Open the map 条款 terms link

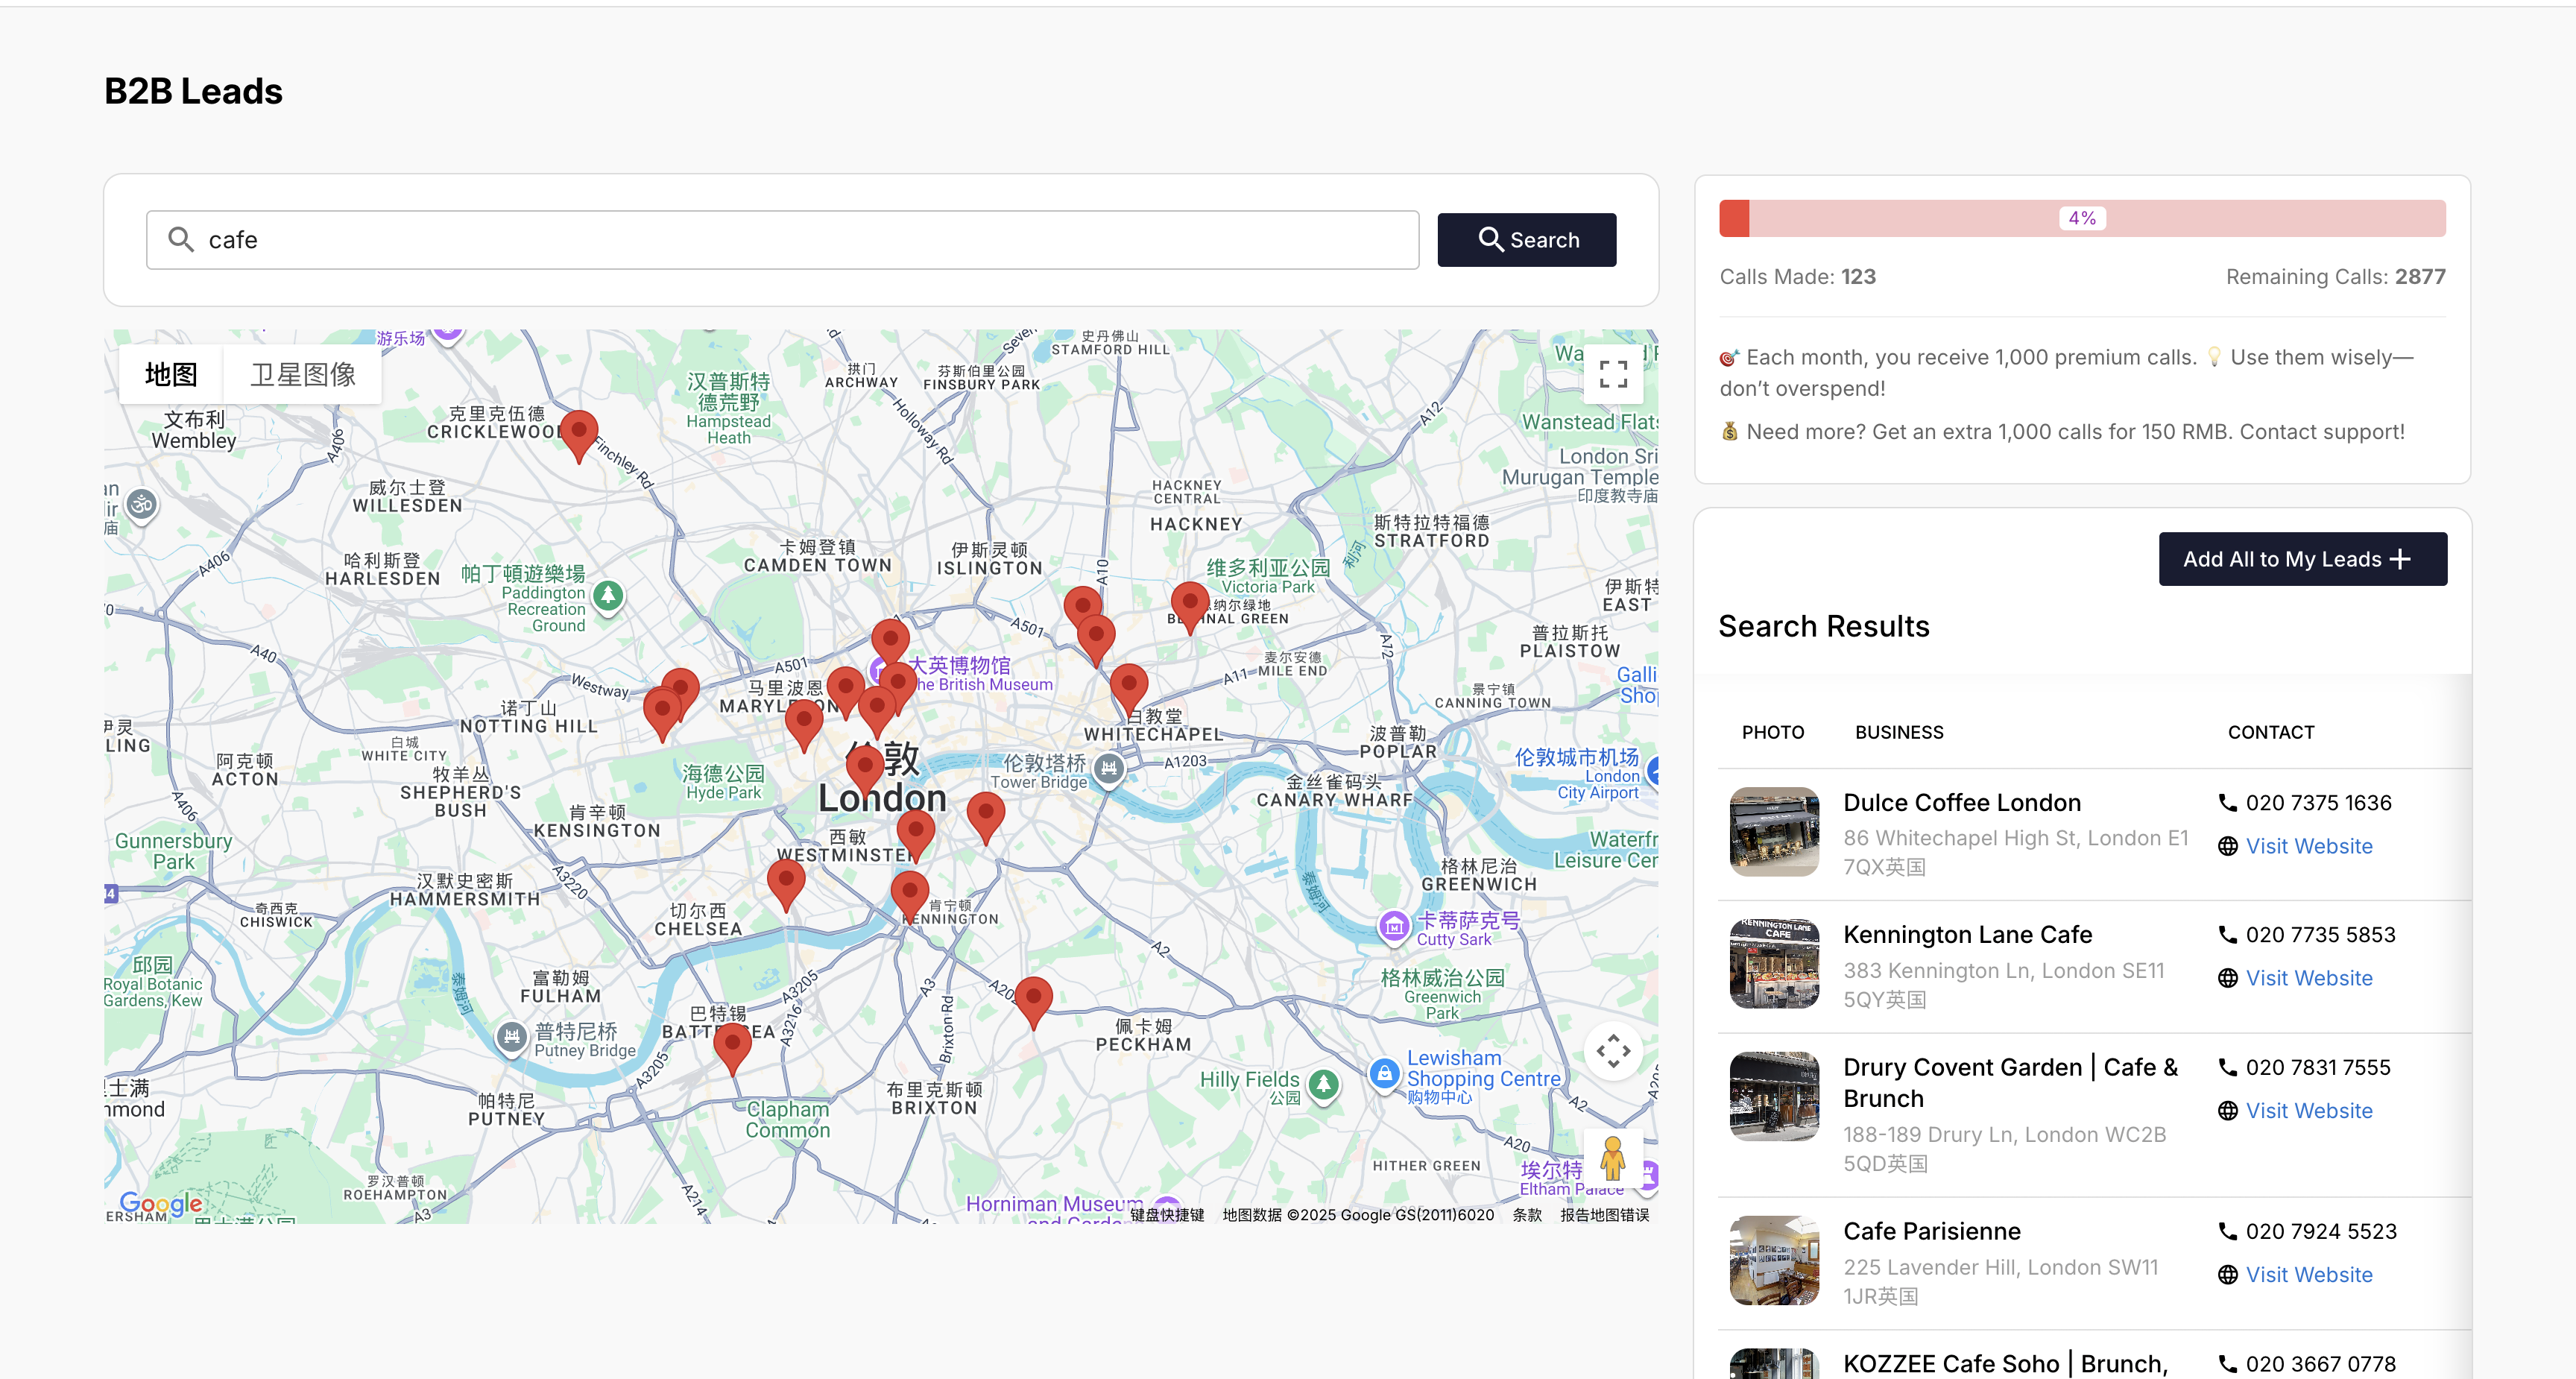(x=1526, y=1215)
